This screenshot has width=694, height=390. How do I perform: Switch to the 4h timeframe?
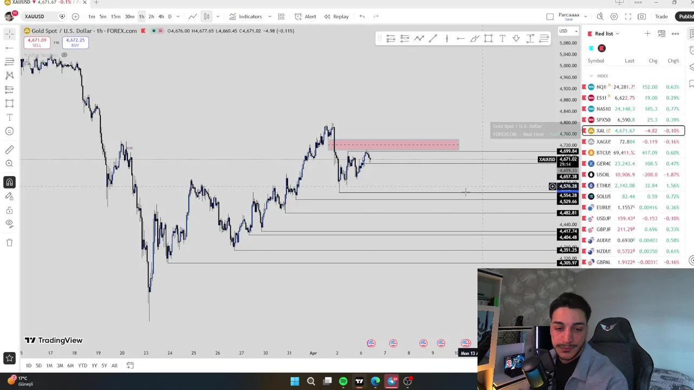(x=161, y=16)
